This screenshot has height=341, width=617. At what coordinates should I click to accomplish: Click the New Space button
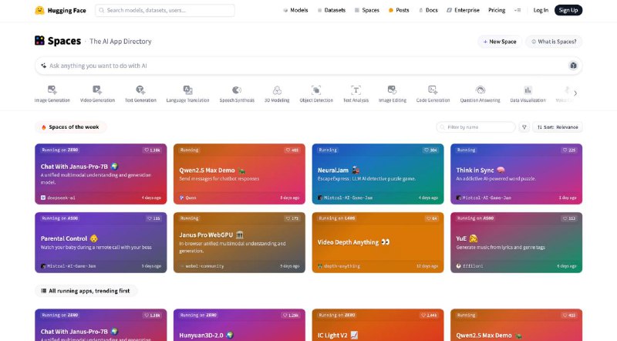coord(500,42)
